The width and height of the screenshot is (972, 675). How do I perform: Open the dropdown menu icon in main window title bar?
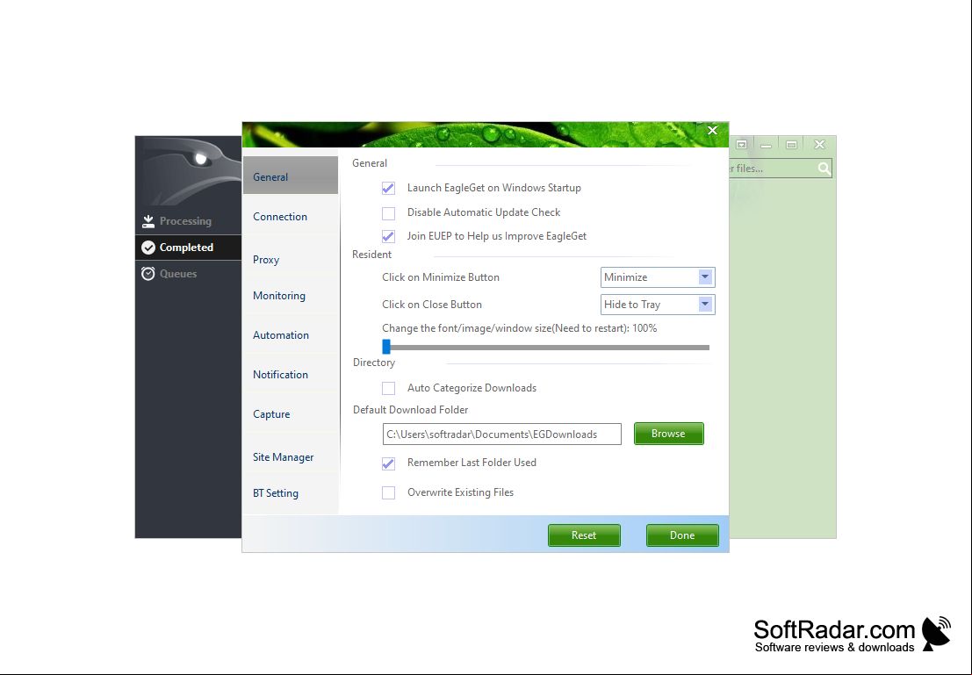741,145
